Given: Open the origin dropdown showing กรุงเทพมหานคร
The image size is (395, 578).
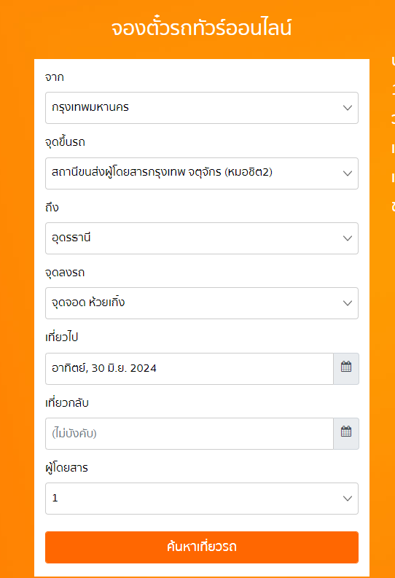Looking at the screenshot, I should [x=202, y=108].
